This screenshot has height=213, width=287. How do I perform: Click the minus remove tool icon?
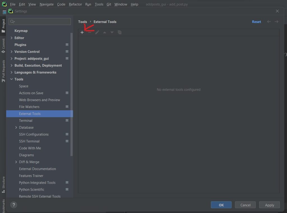tap(90, 32)
